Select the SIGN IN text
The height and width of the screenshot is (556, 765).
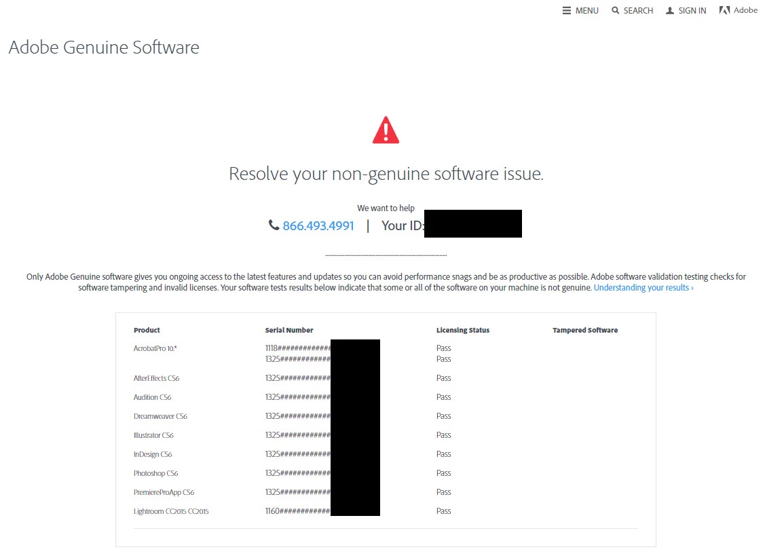coord(692,11)
